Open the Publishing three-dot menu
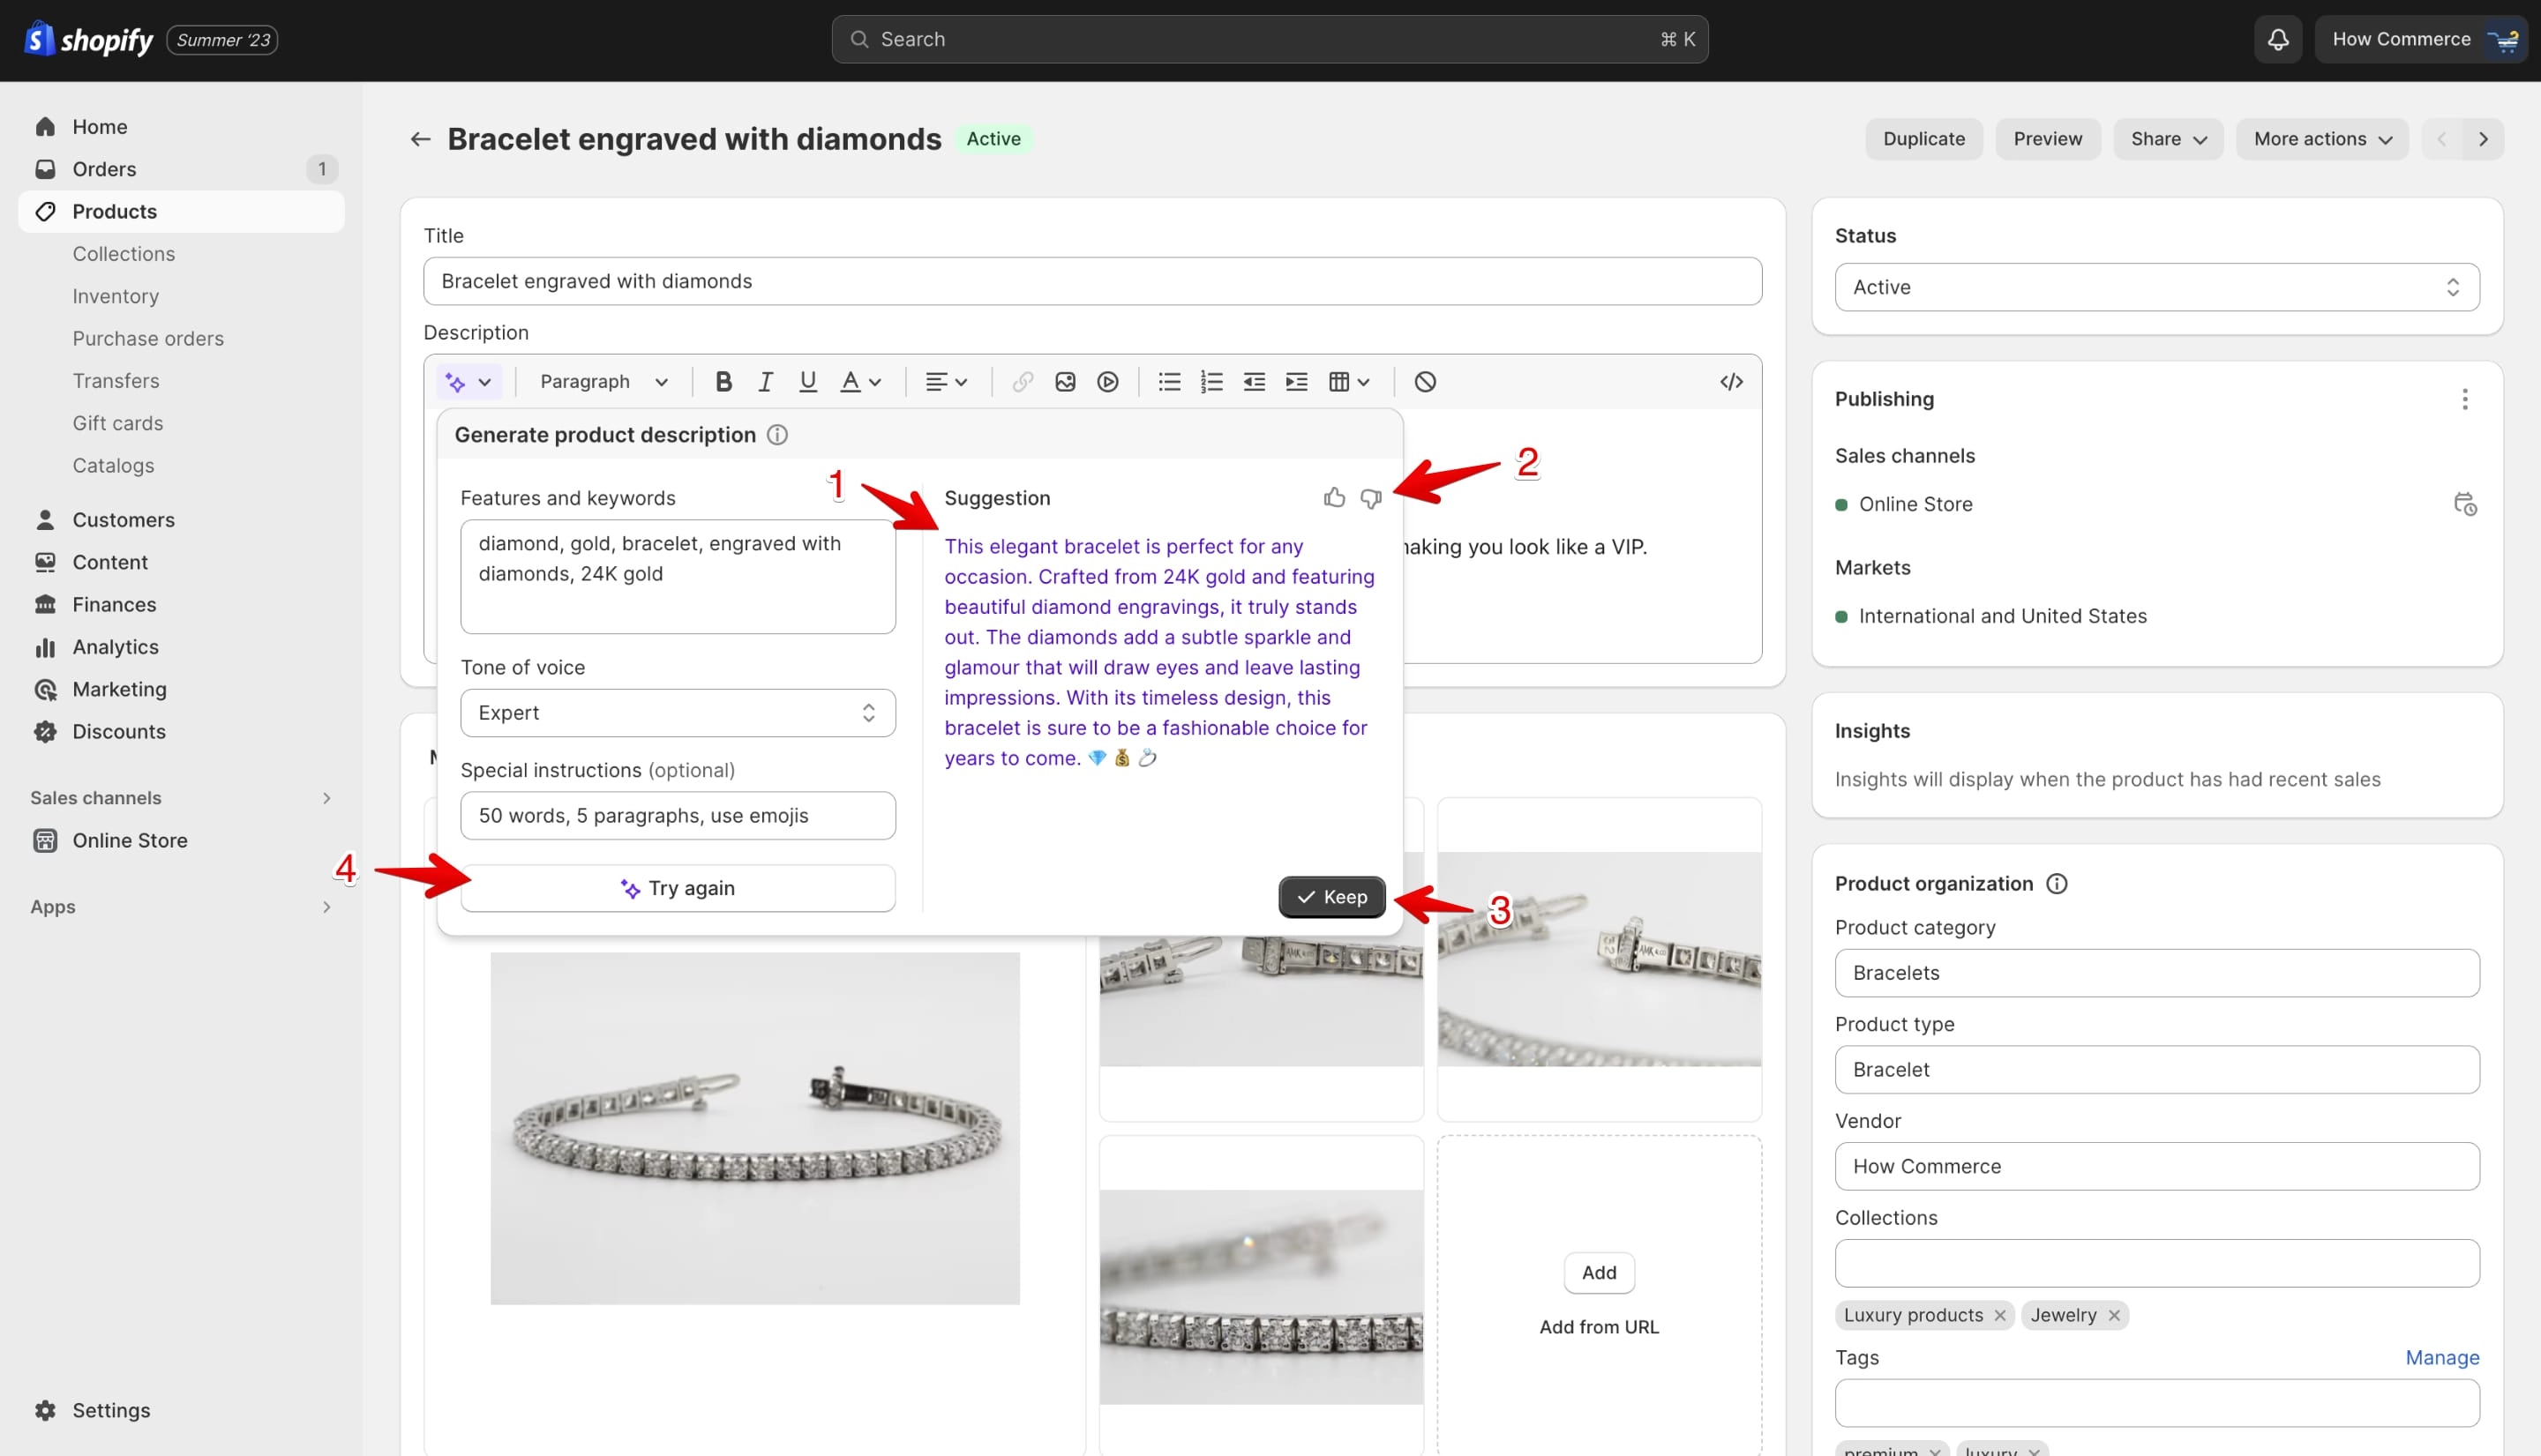This screenshot has width=2541, height=1456. click(2464, 399)
